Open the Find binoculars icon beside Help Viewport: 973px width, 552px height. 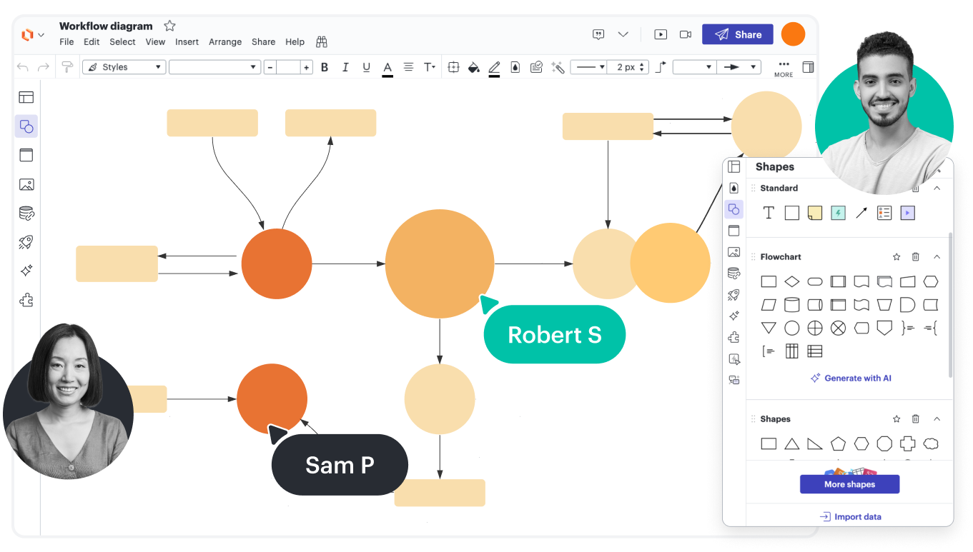[x=322, y=42]
